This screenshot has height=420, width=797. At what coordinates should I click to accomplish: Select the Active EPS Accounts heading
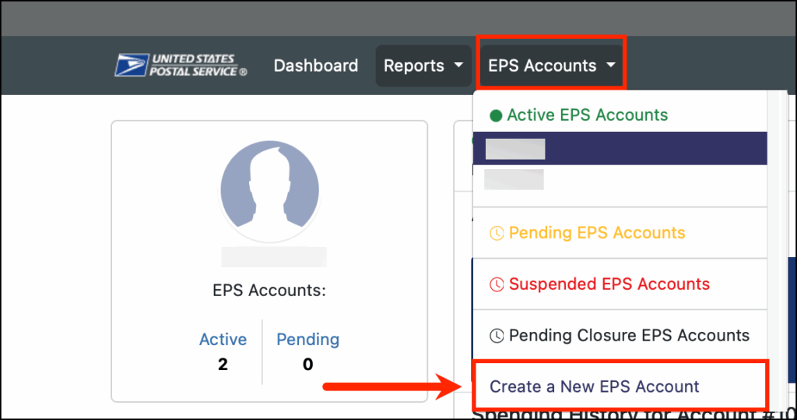click(x=587, y=115)
